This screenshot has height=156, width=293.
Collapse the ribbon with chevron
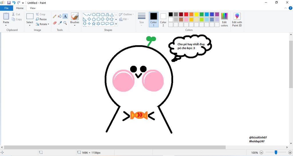pyautogui.click(x=286, y=8)
